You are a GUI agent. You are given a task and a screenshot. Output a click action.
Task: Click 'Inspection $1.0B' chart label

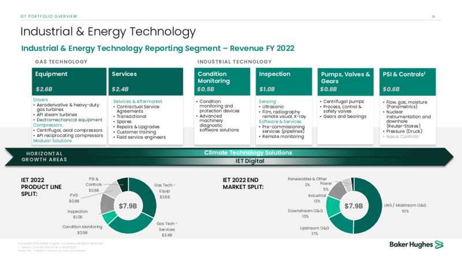[77, 214]
